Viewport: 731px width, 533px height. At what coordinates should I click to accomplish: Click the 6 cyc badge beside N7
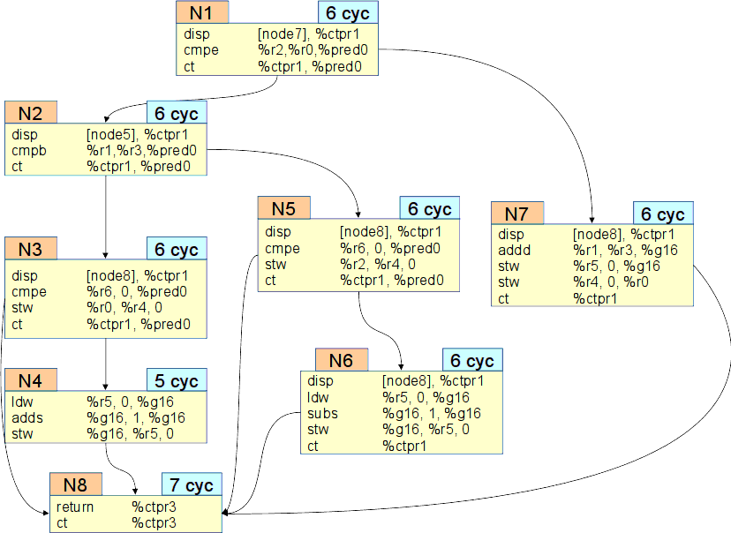click(663, 214)
